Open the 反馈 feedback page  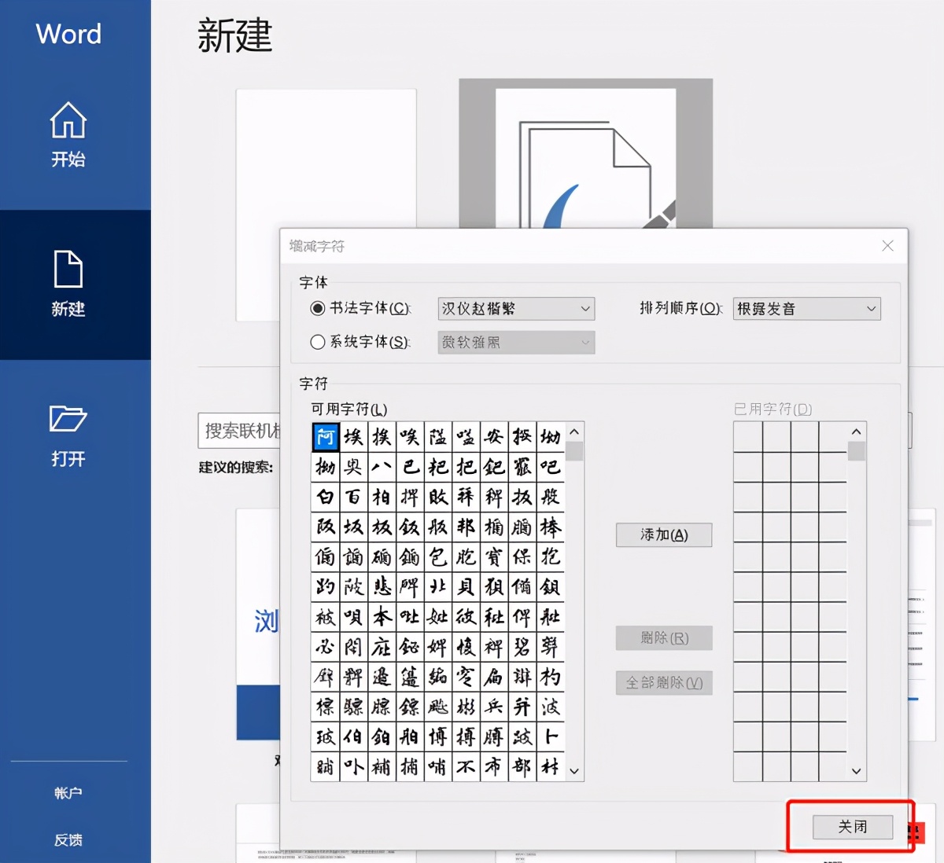click(x=68, y=839)
